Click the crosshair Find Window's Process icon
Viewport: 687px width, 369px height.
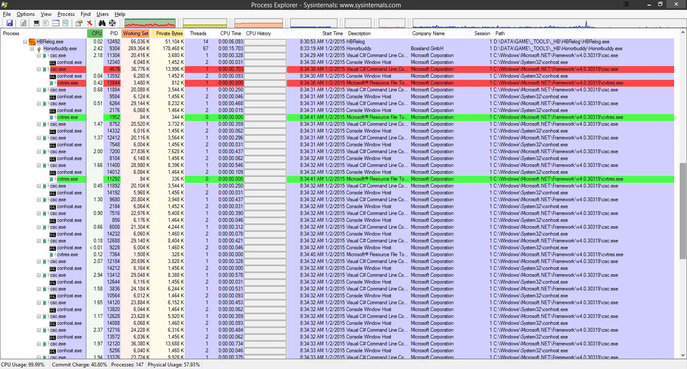112,23
